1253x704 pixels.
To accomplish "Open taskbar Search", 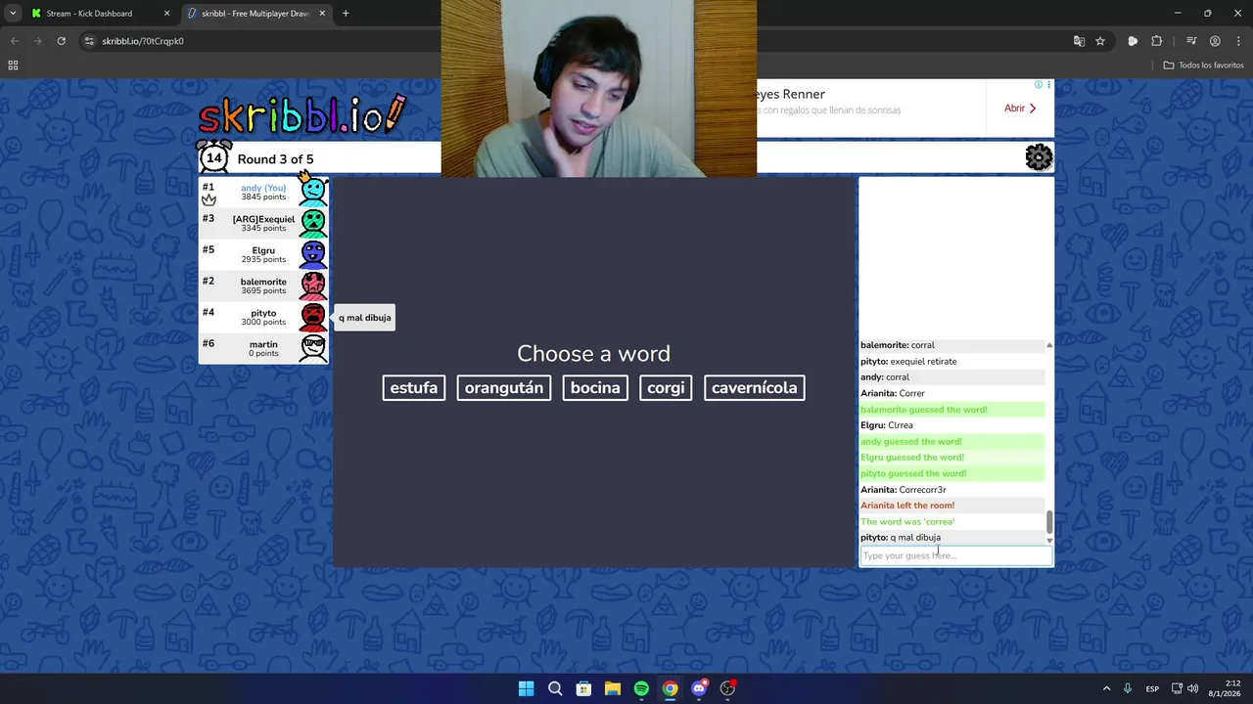I will click(x=555, y=688).
